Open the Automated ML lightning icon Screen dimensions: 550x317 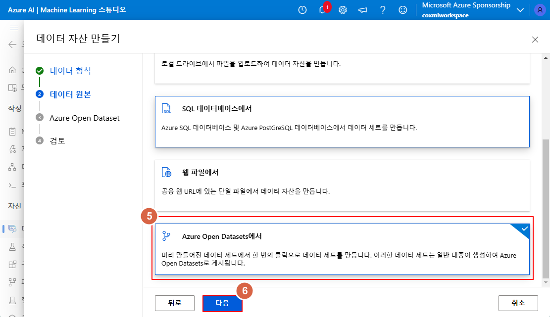coord(12,149)
